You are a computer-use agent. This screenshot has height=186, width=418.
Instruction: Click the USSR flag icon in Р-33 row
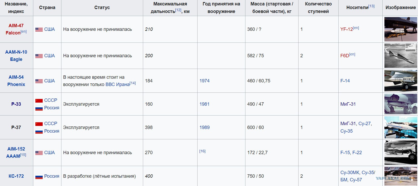39,101
